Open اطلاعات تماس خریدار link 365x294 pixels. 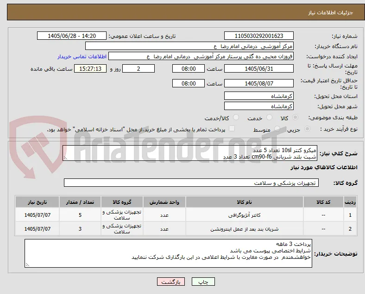coord(82,57)
